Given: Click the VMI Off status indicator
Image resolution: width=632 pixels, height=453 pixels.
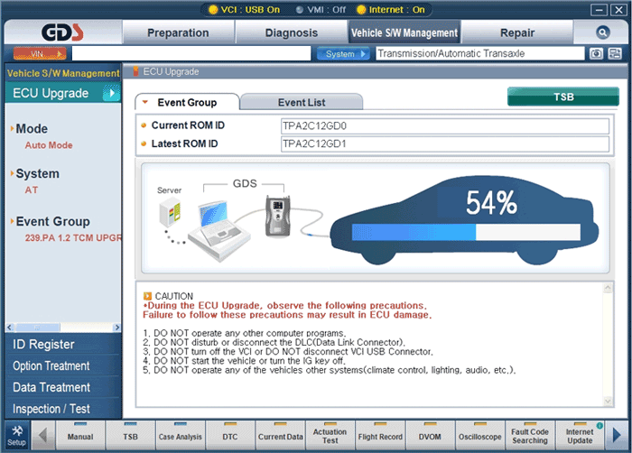Looking at the screenshot, I should pos(321,10).
